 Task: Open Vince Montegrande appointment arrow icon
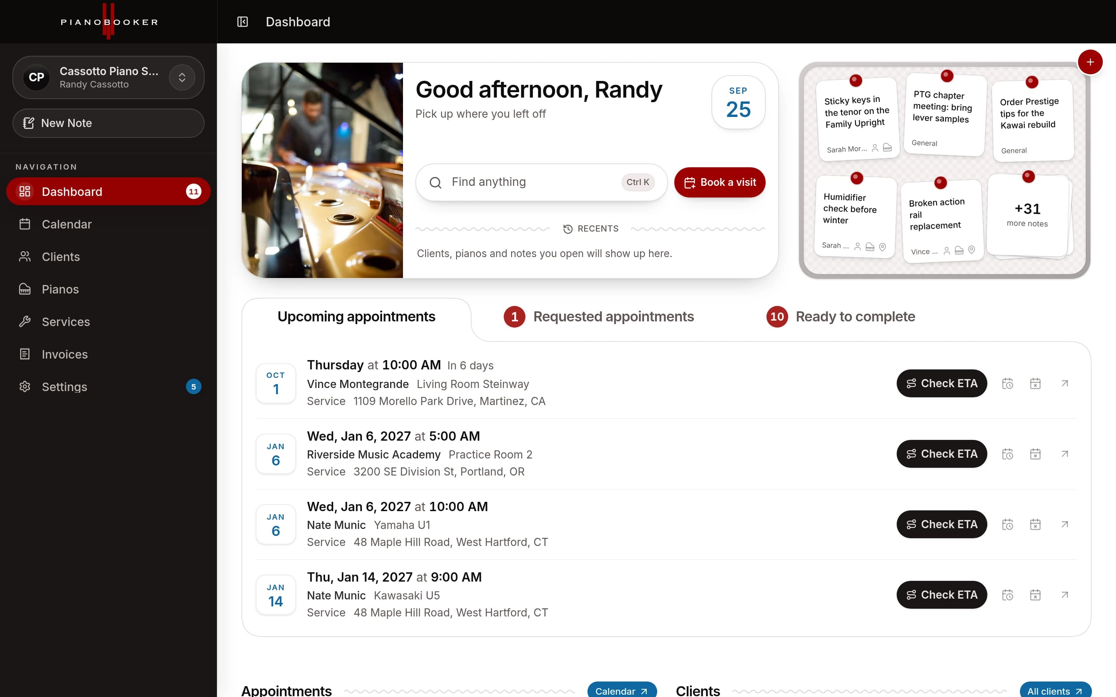tap(1065, 383)
